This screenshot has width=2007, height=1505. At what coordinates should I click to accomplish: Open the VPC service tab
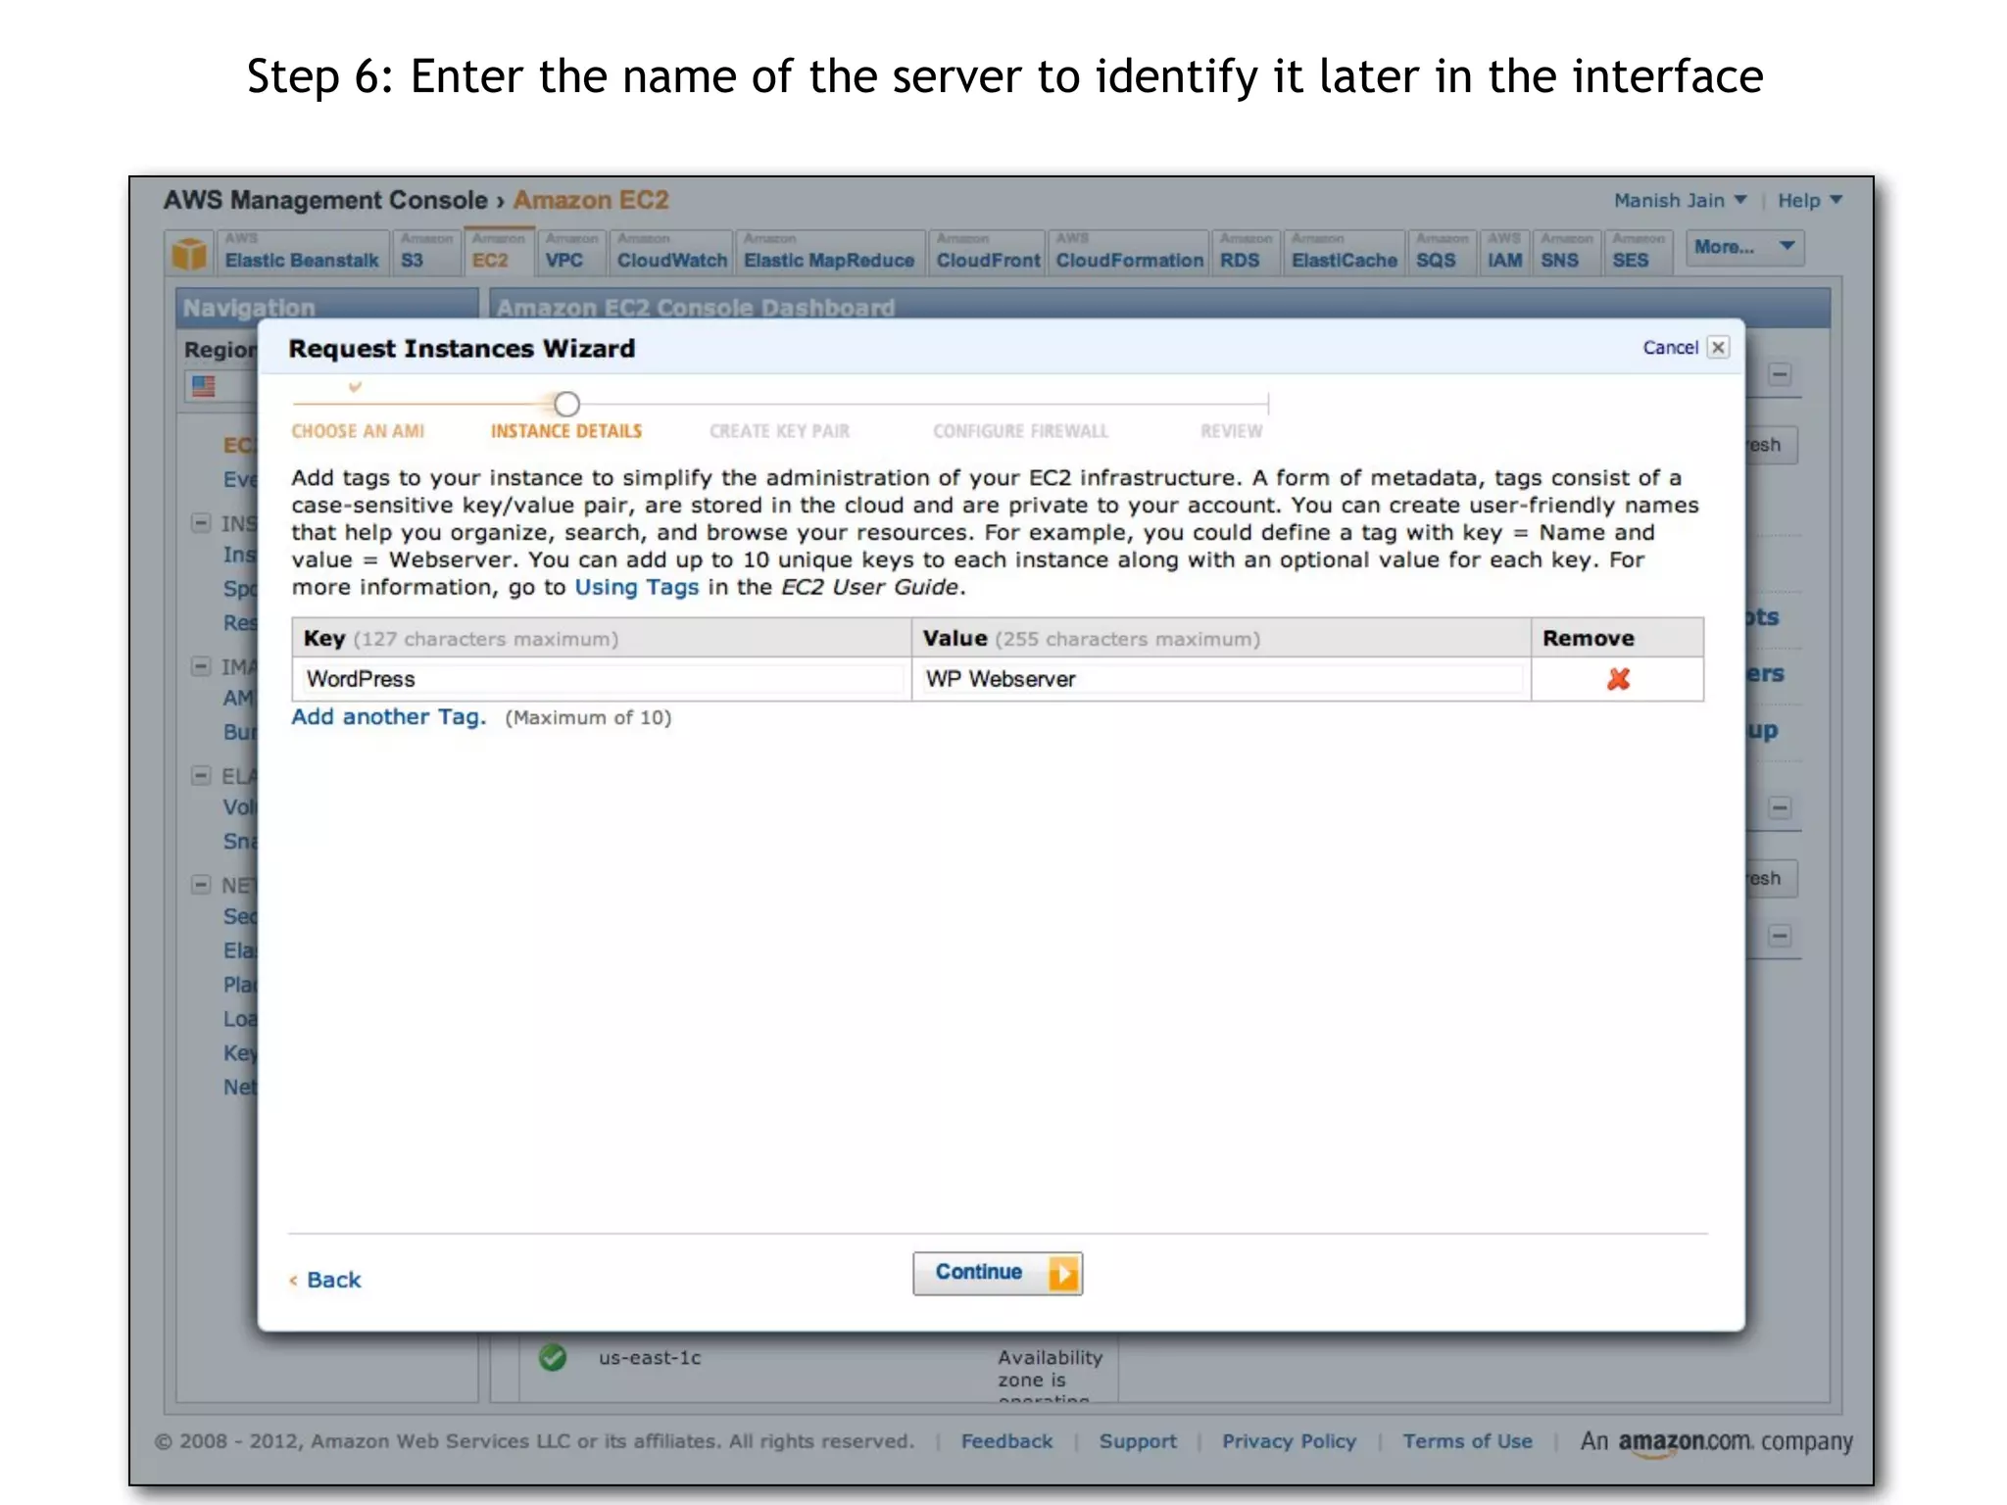click(x=570, y=253)
